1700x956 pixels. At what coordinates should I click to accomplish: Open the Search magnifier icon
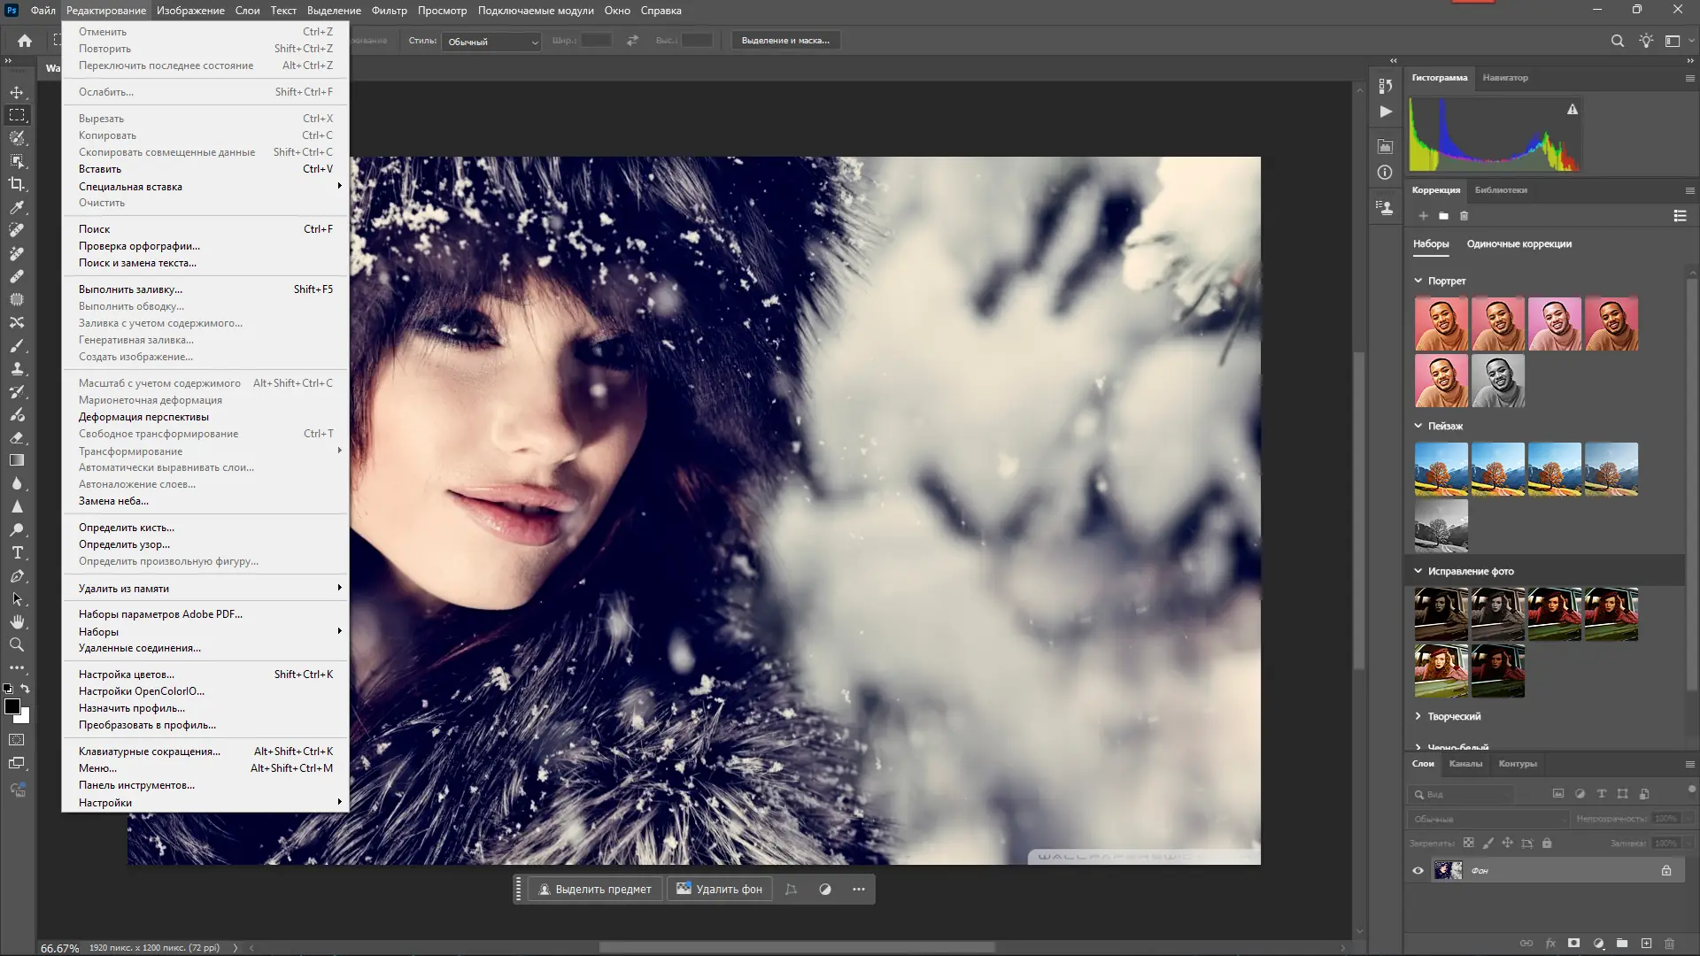click(1617, 41)
